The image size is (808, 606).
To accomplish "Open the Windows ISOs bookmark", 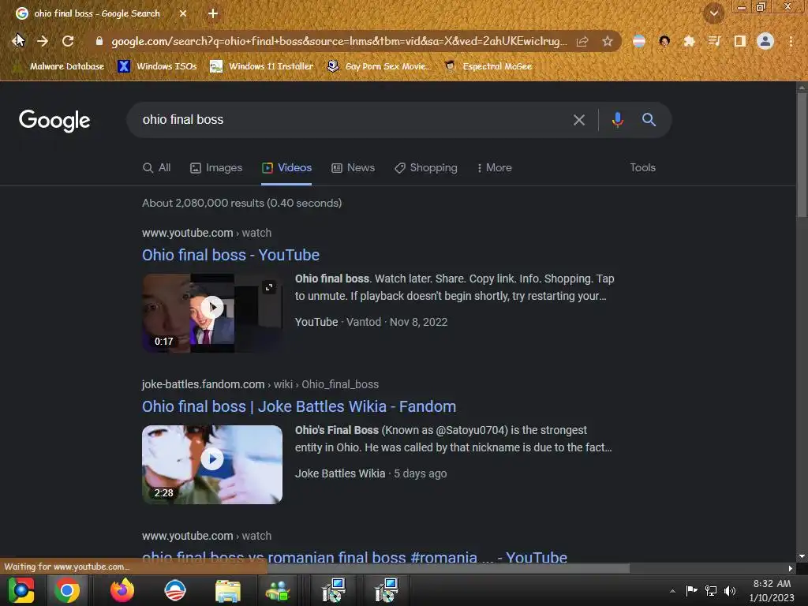I will pos(157,66).
